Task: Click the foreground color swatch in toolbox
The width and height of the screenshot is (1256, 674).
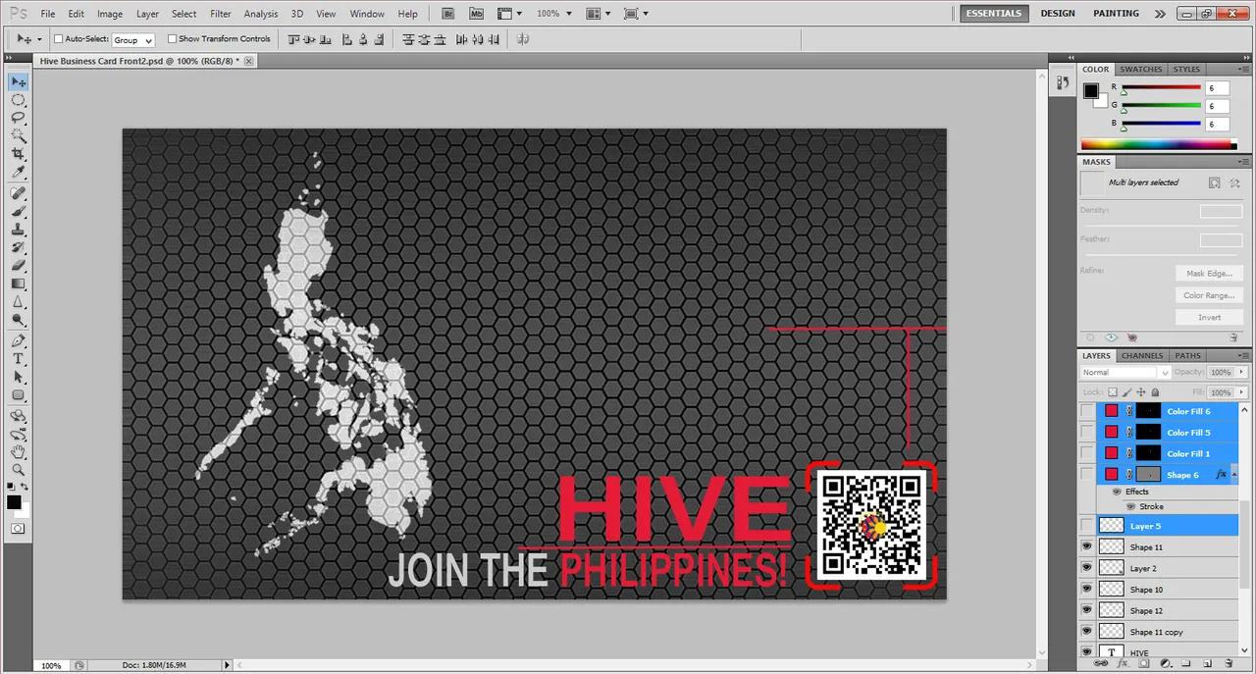Action: pos(14,502)
